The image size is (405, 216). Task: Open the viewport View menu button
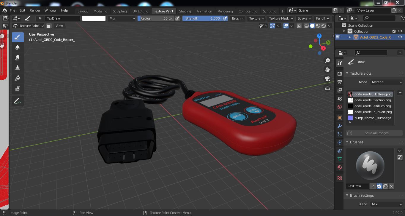pyautogui.click(x=59, y=26)
